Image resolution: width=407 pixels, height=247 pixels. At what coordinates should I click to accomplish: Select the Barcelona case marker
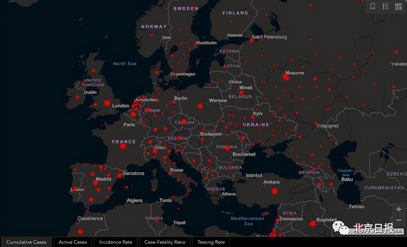pyautogui.click(x=120, y=175)
